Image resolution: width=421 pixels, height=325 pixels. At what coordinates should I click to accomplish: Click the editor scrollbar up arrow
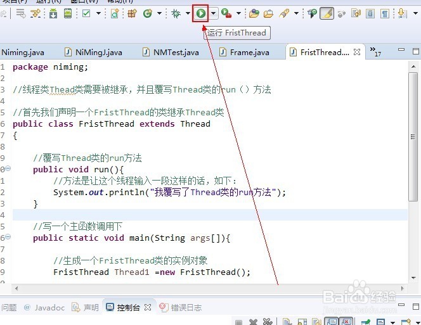click(413, 67)
